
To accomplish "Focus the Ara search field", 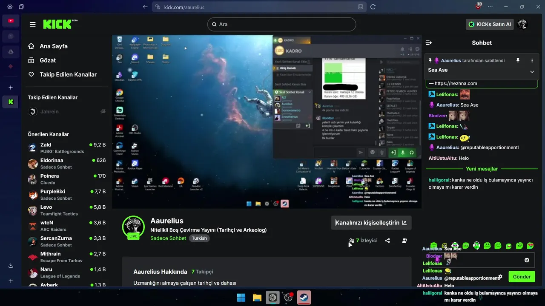I will [281, 24].
